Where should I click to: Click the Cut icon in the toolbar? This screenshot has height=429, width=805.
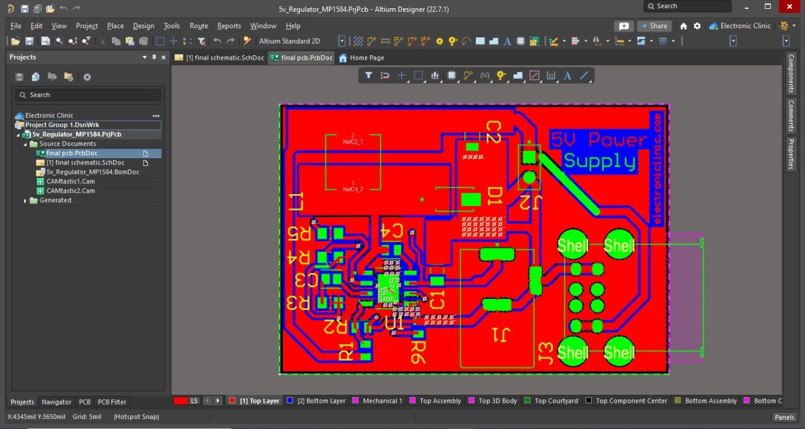click(x=102, y=41)
